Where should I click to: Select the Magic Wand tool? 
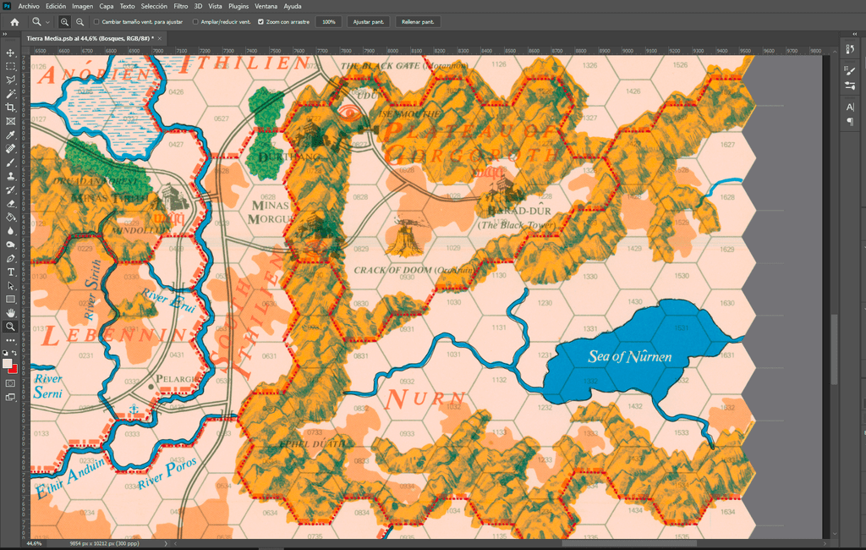(x=10, y=94)
